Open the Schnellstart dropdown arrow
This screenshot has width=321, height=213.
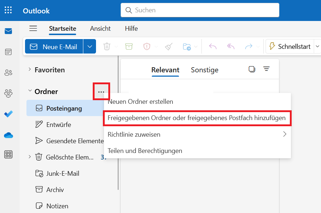point(317,46)
